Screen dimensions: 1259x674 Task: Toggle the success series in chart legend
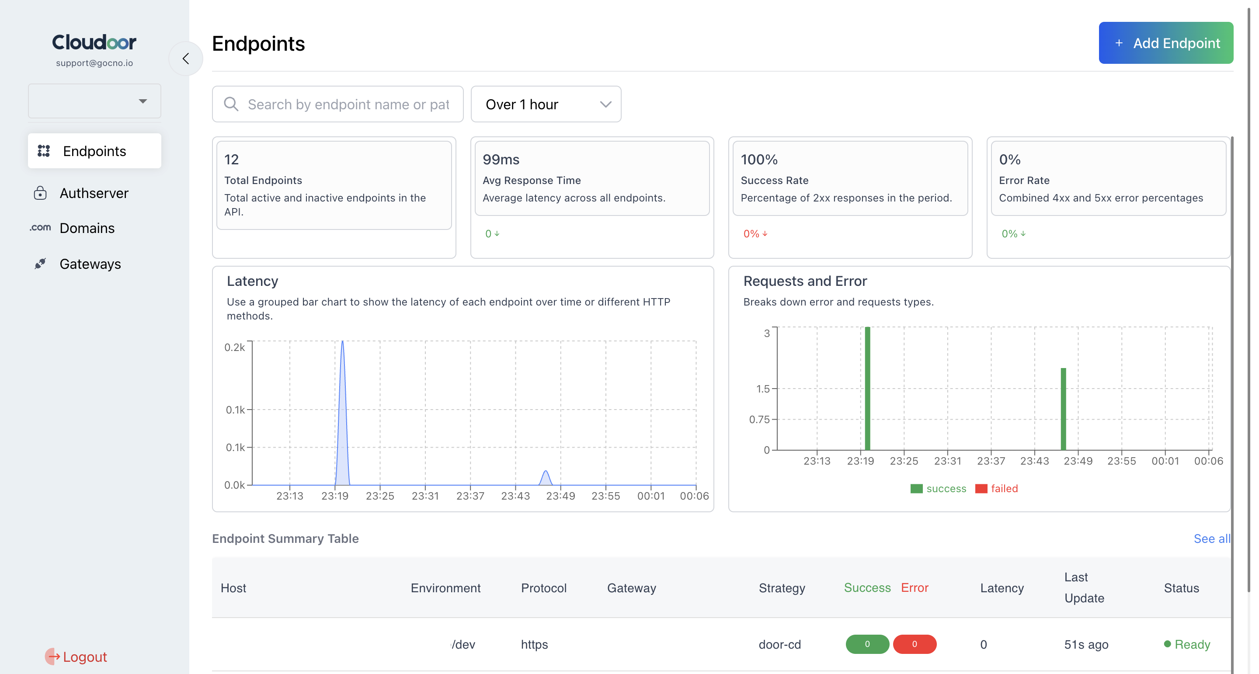[939, 488]
